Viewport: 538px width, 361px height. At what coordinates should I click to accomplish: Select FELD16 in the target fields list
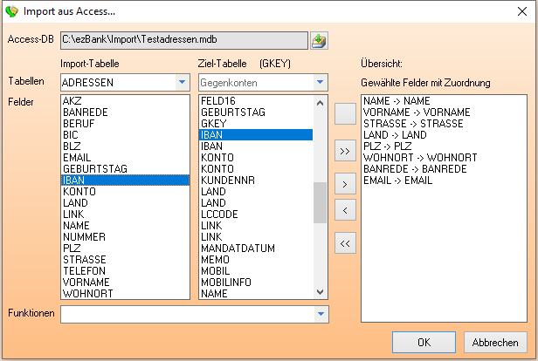click(256, 101)
